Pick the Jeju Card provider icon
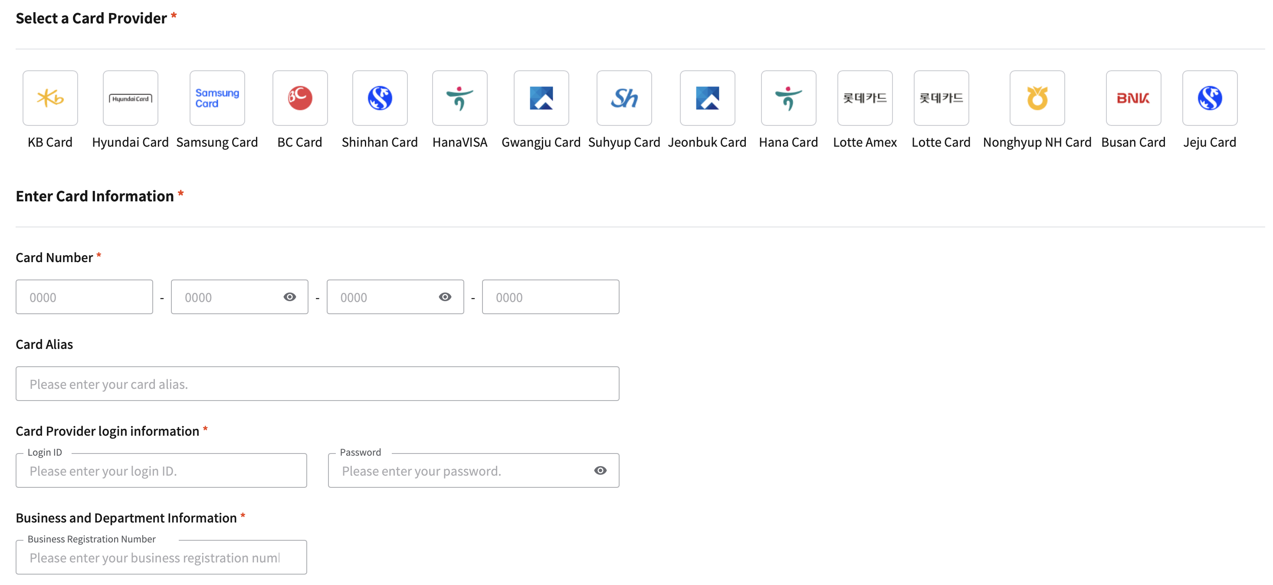 click(x=1210, y=98)
